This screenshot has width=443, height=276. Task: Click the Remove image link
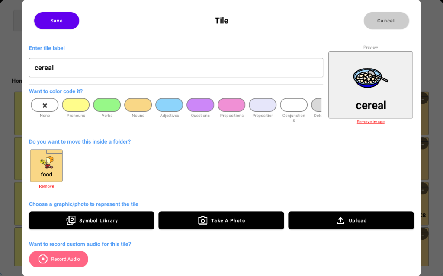click(370, 122)
